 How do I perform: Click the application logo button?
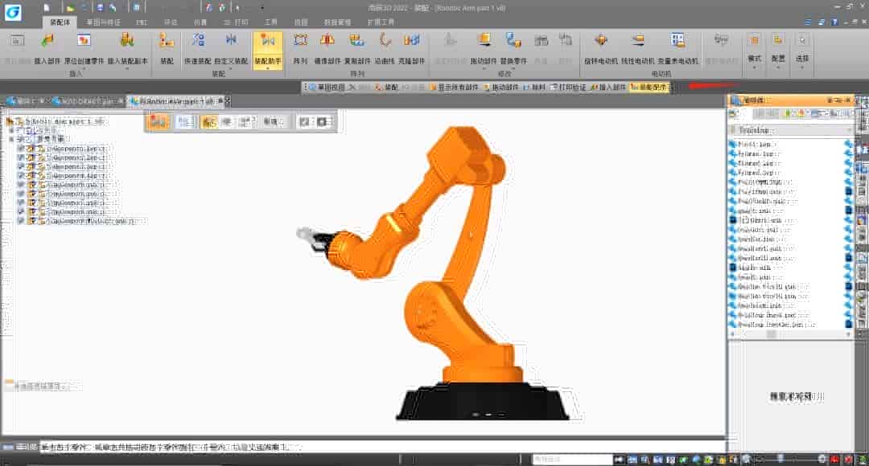[x=13, y=12]
